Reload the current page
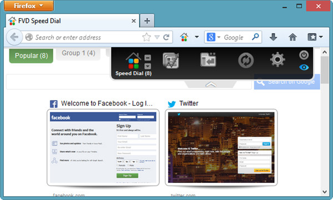 [x=167, y=37]
